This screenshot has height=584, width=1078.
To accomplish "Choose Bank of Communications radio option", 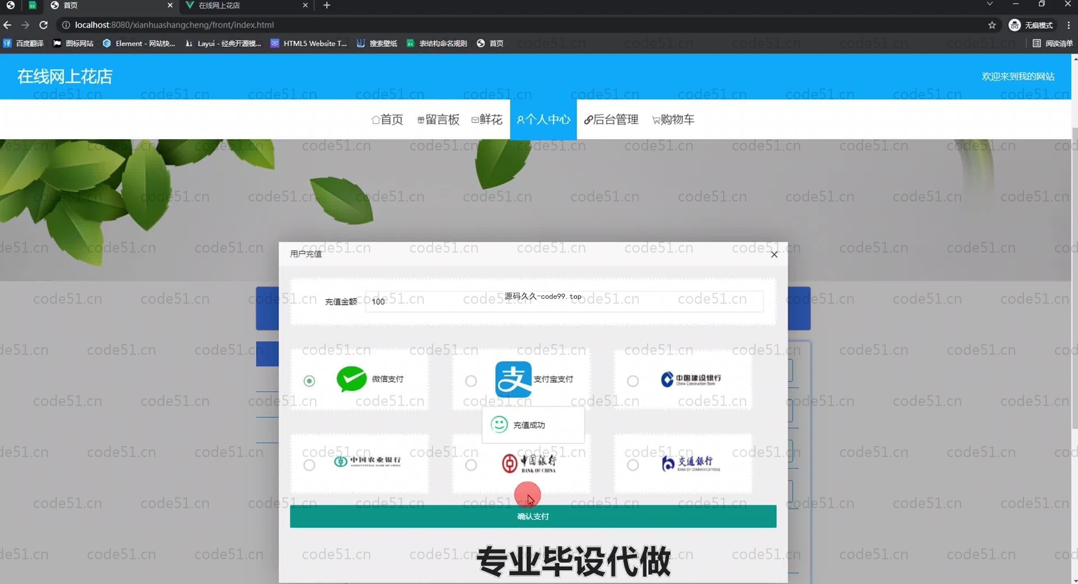I will point(632,465).
